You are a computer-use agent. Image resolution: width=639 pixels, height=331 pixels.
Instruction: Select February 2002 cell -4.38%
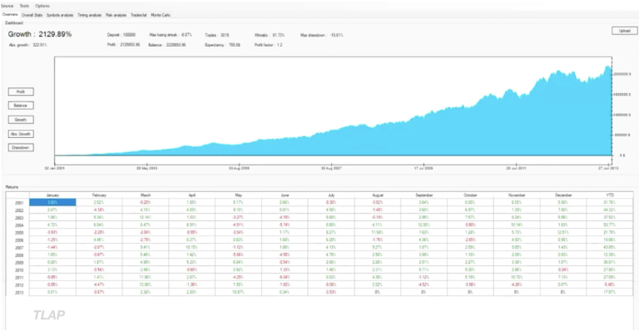point(99,210)
